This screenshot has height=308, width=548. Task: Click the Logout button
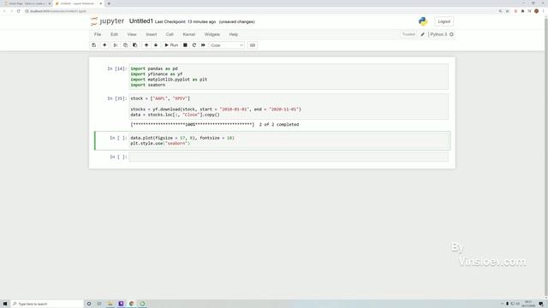pos(444,21)
